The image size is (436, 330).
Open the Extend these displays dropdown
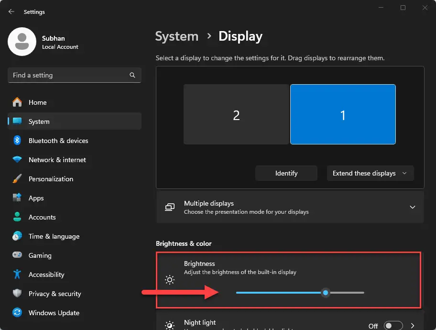click(370, 173)
